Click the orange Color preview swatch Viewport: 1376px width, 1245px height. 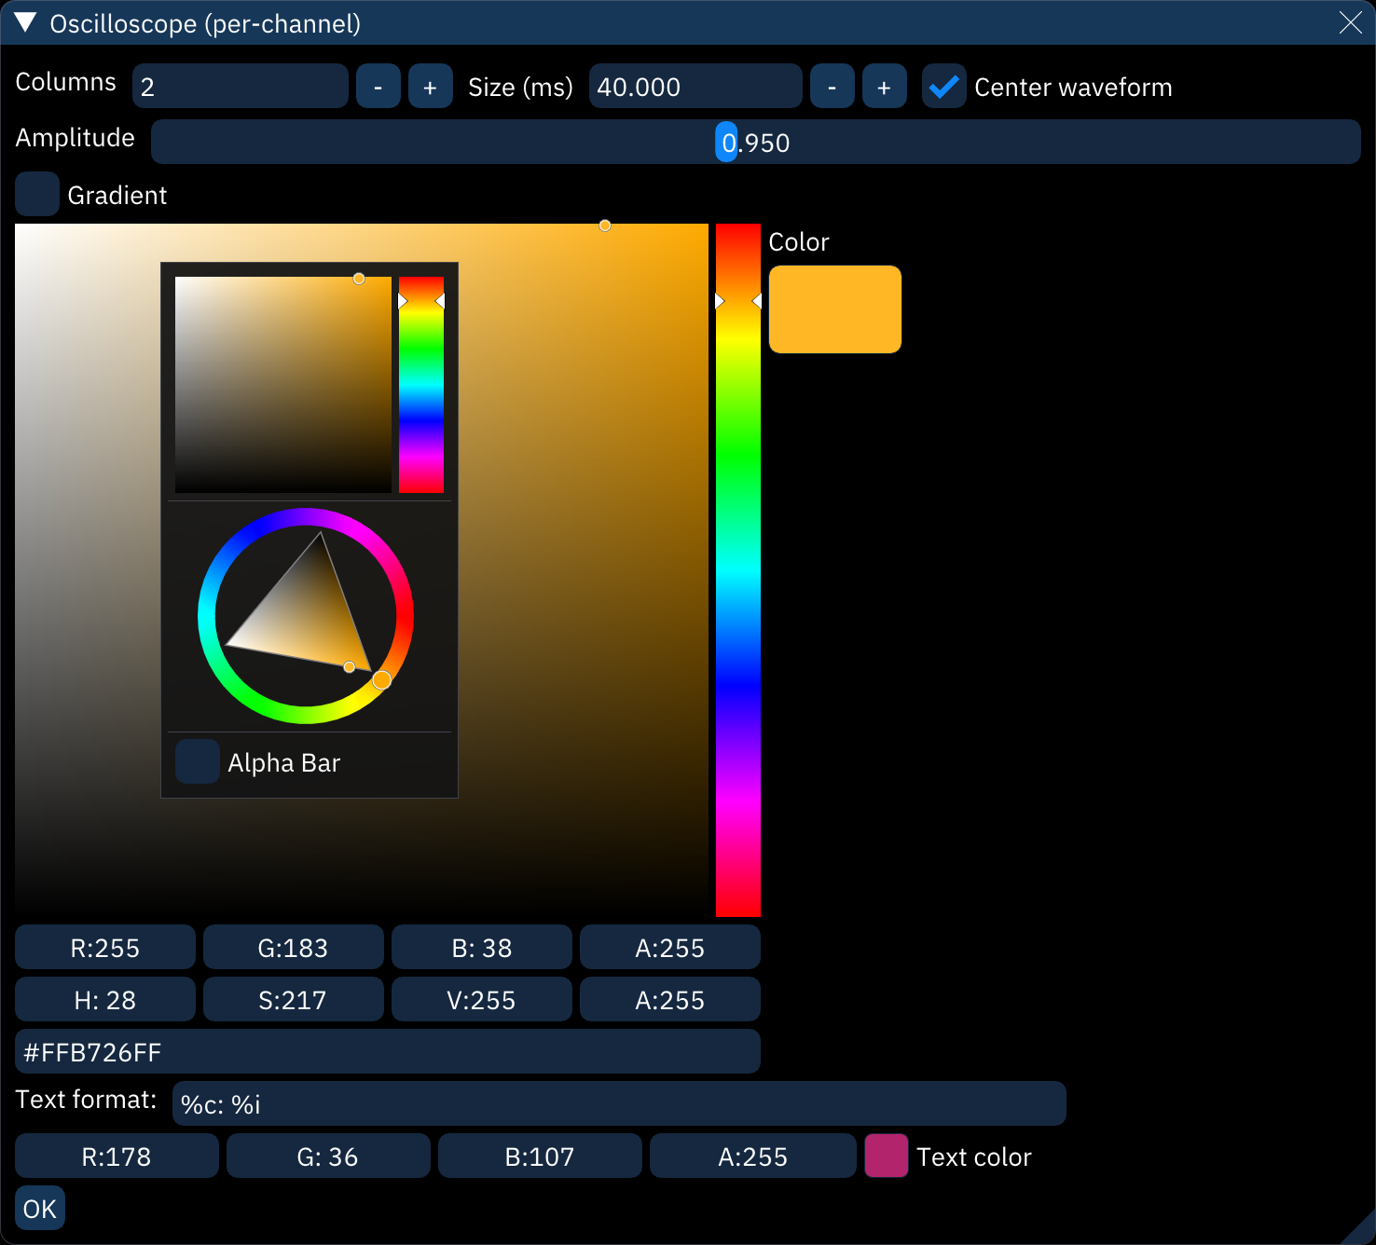(x=835, y=309)
